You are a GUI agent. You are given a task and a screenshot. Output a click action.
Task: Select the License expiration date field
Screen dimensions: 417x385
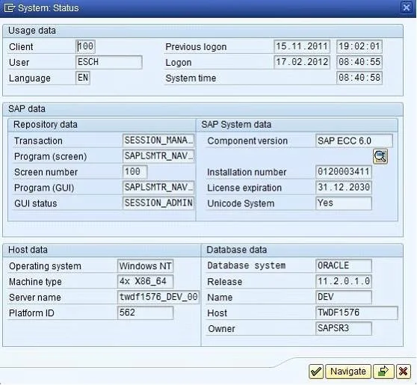click(344, 188)
